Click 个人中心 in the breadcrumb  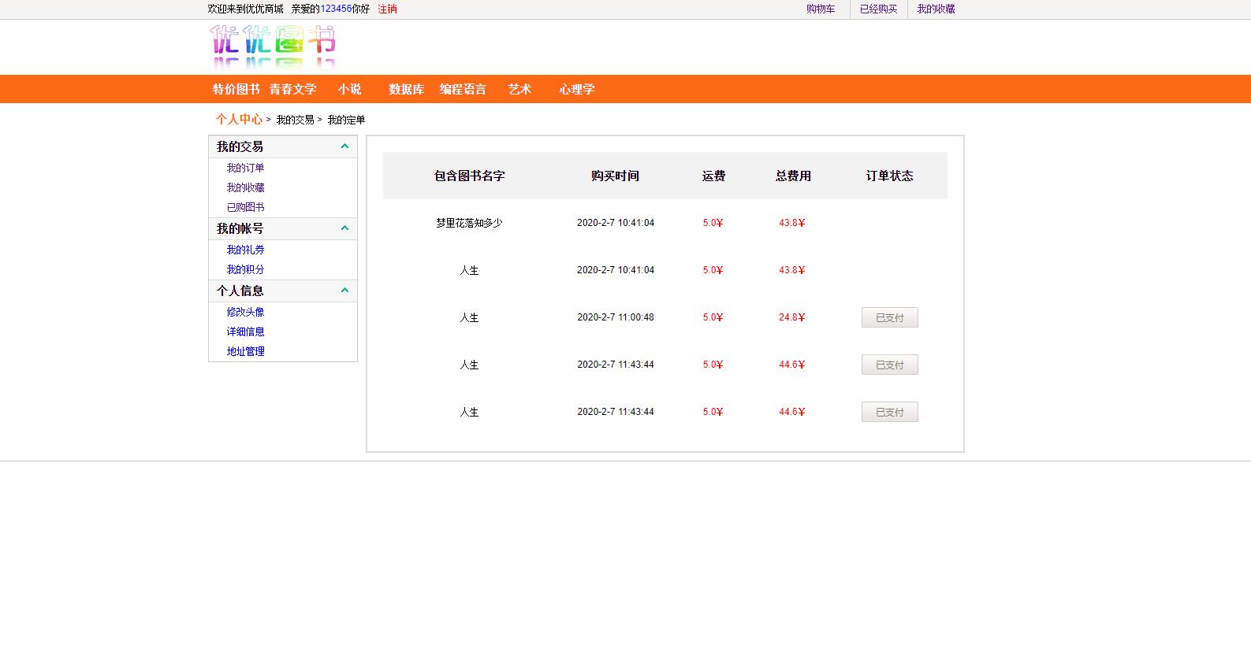point(239,119)
